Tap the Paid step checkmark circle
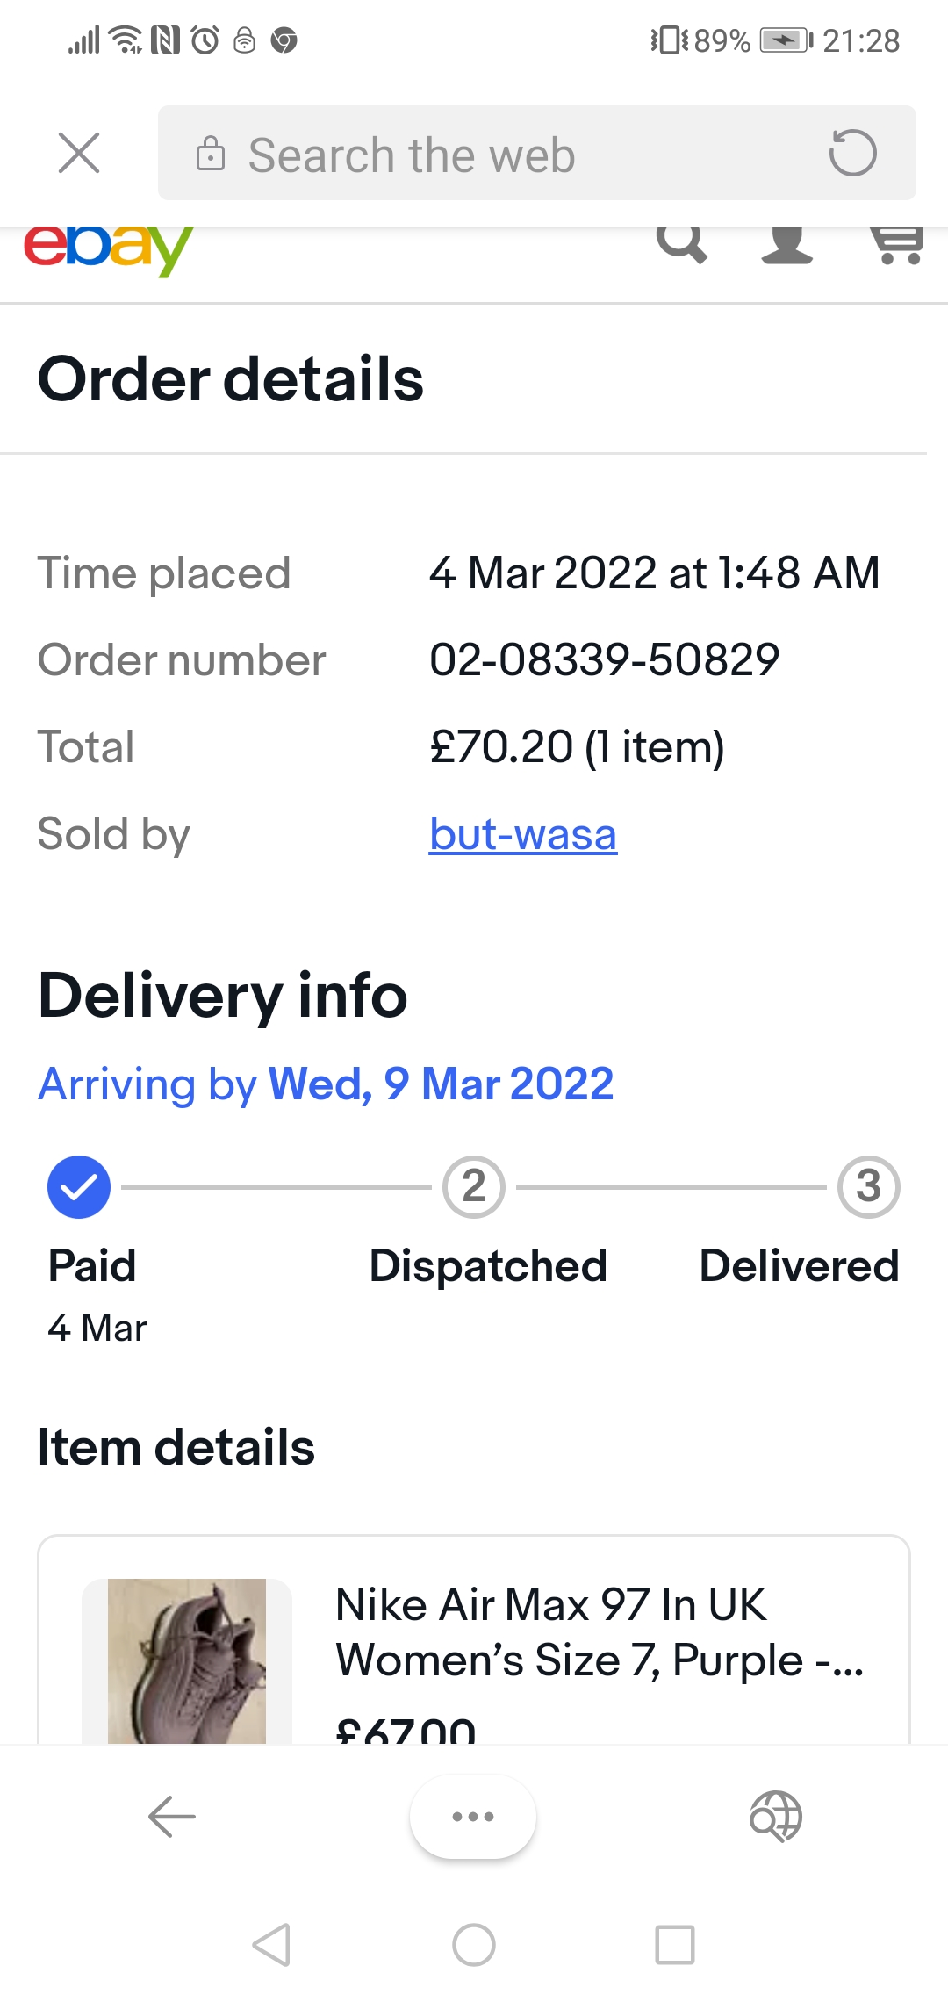The image size is (948, 2002). tap(79, 1187)
